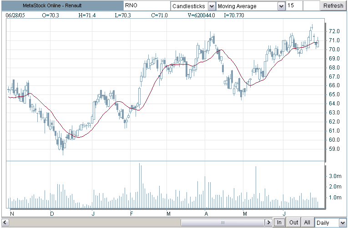This screenshot has width=348, height=228.
Task: Click the Refresh button
Action: pyautogui.click(x=333, y=6)
